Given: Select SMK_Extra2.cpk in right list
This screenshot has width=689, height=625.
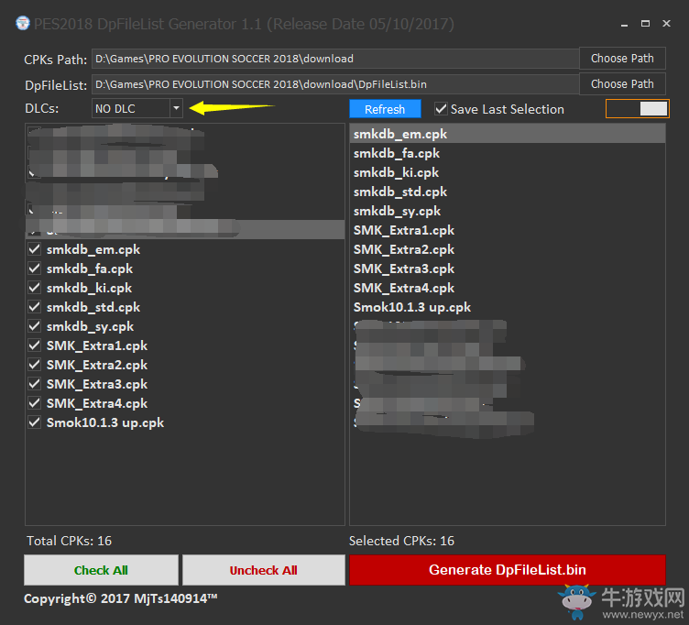Looking at the screenshot, I should (508, 249).
